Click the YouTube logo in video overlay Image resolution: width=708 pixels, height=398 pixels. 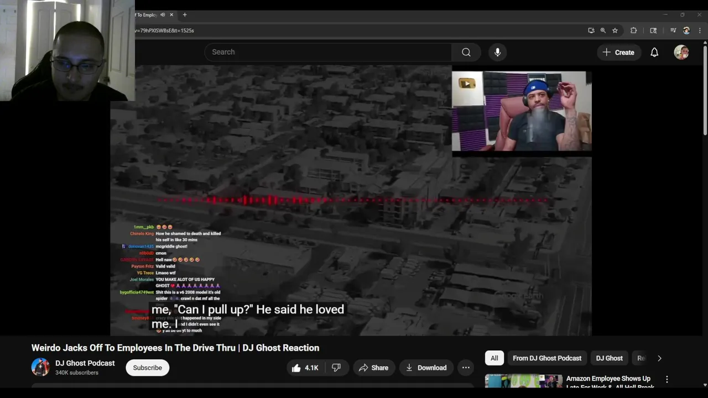[467, 84]
